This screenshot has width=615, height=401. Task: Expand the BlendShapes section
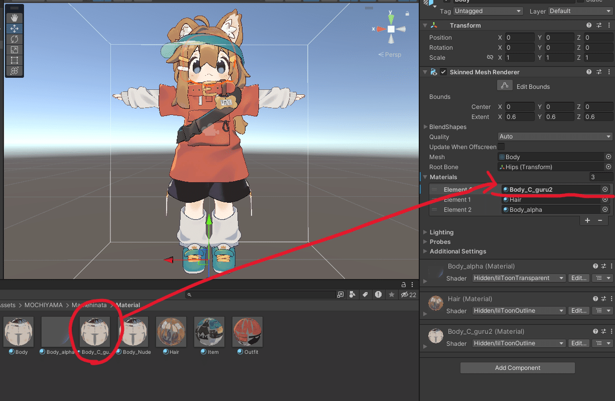pos(425,126)
